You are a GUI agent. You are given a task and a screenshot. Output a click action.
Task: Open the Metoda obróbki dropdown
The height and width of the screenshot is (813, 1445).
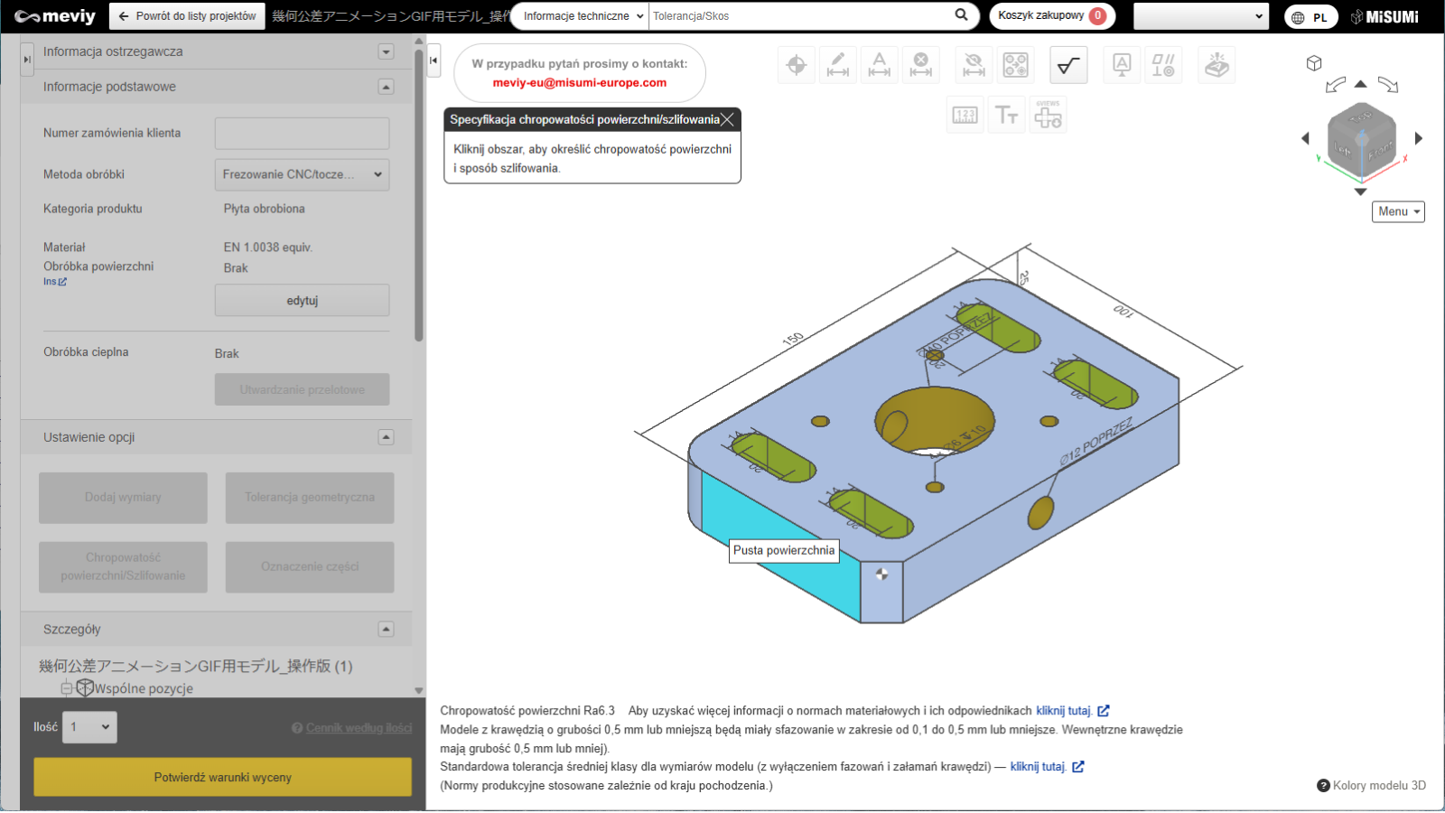tap(302, 174)
